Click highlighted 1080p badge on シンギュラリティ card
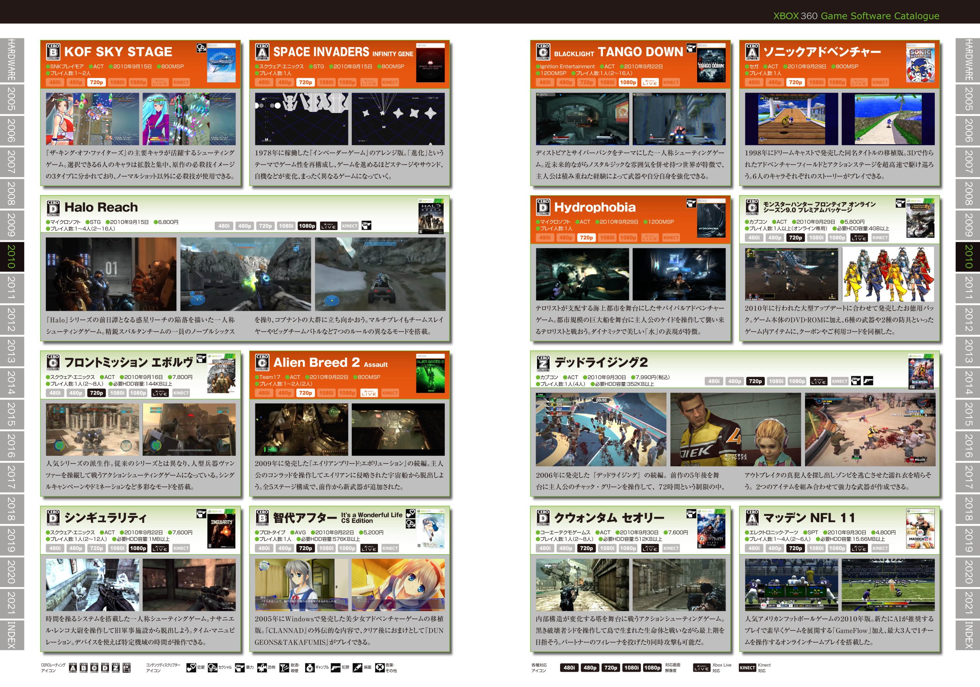Screen dimensions: 980x687 pos(138,548)
